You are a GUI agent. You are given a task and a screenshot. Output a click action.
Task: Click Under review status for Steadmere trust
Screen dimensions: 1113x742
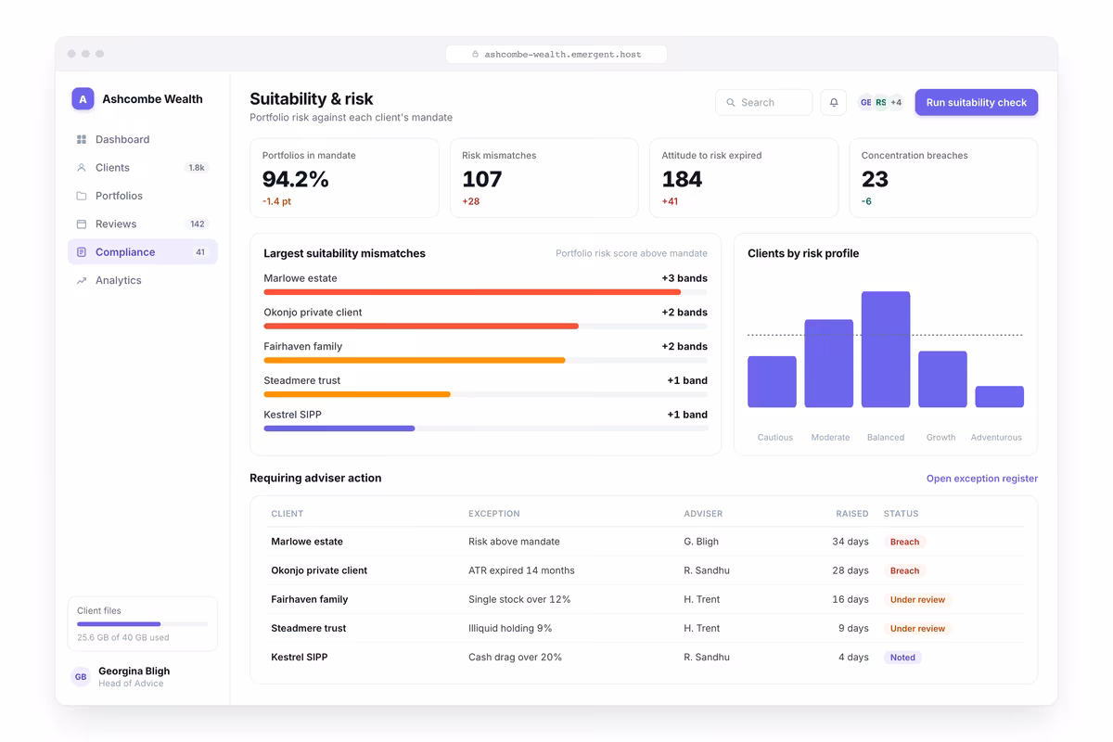click(917, 628)
